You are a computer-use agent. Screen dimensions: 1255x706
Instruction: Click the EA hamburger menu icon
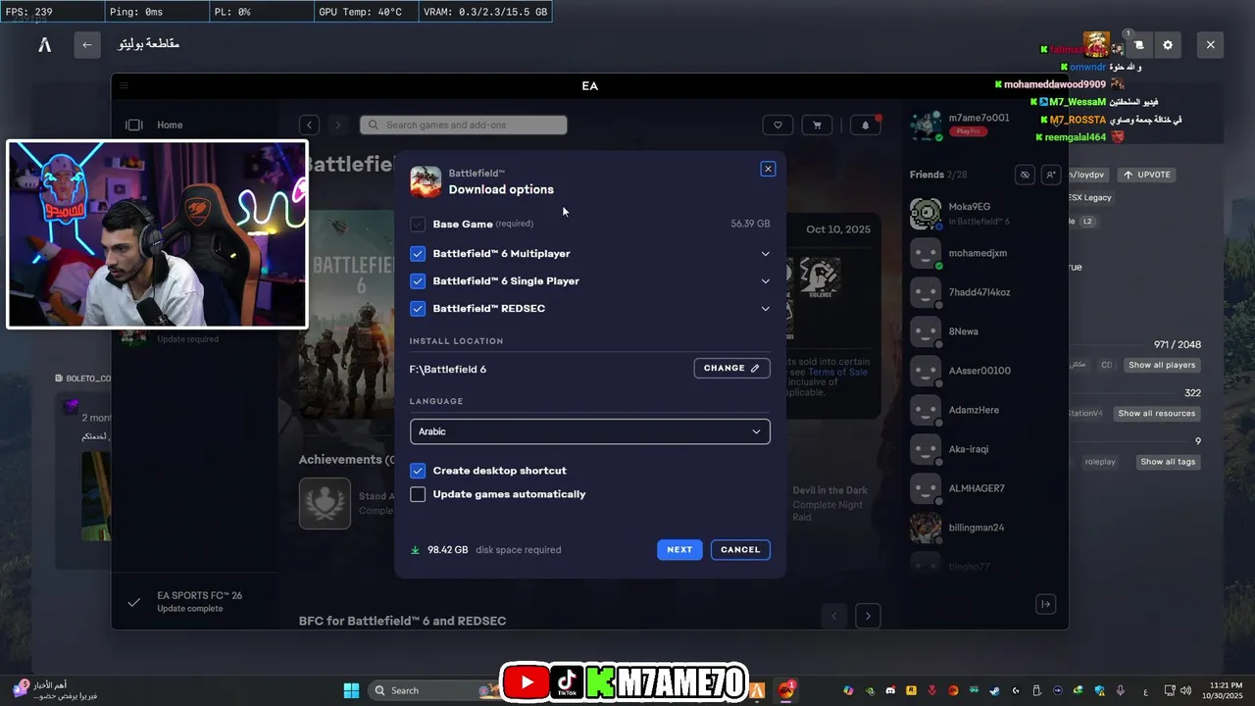click(124, 85)
